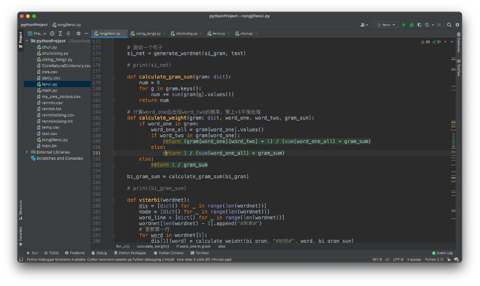Image resolution: width=480 pixels, height=286 pixels.
Task: Open the dropdown arrow beside the profiler icon
Action: point(433,25)
